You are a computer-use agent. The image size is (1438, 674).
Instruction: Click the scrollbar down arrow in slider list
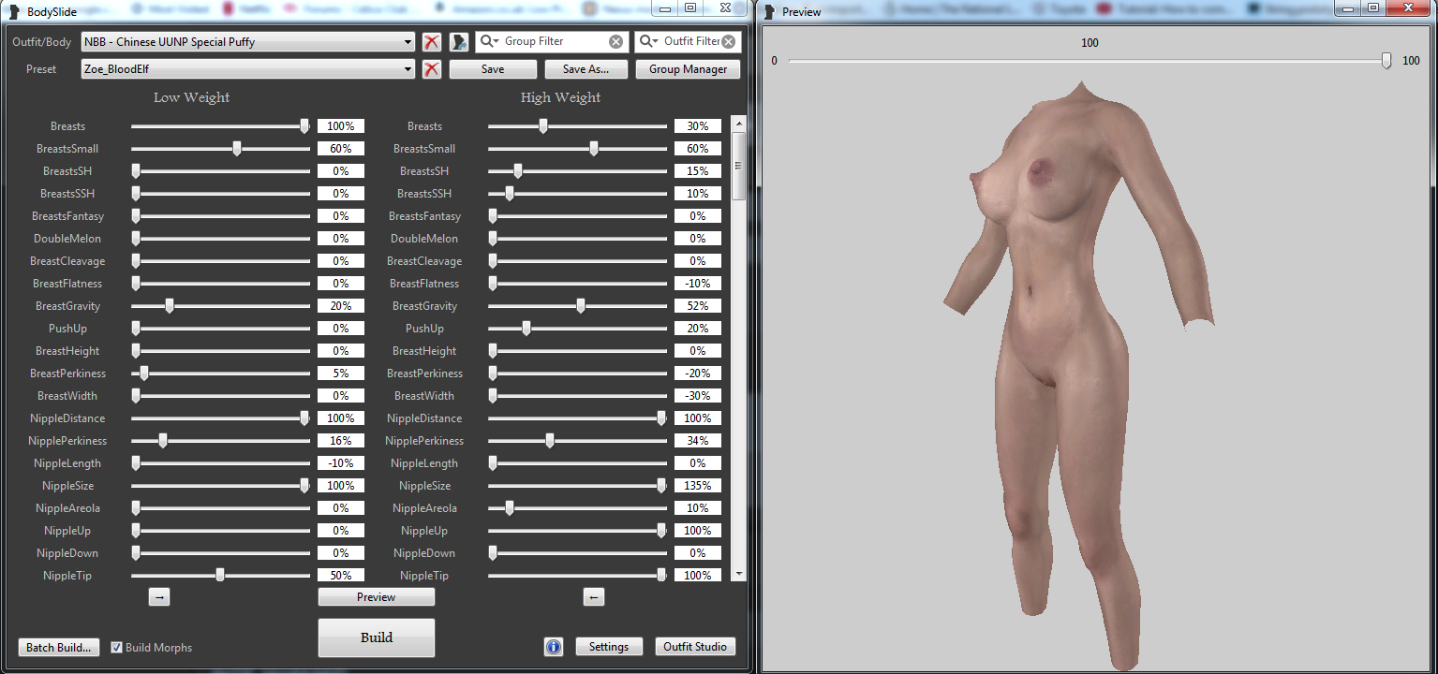click(738, 573)
